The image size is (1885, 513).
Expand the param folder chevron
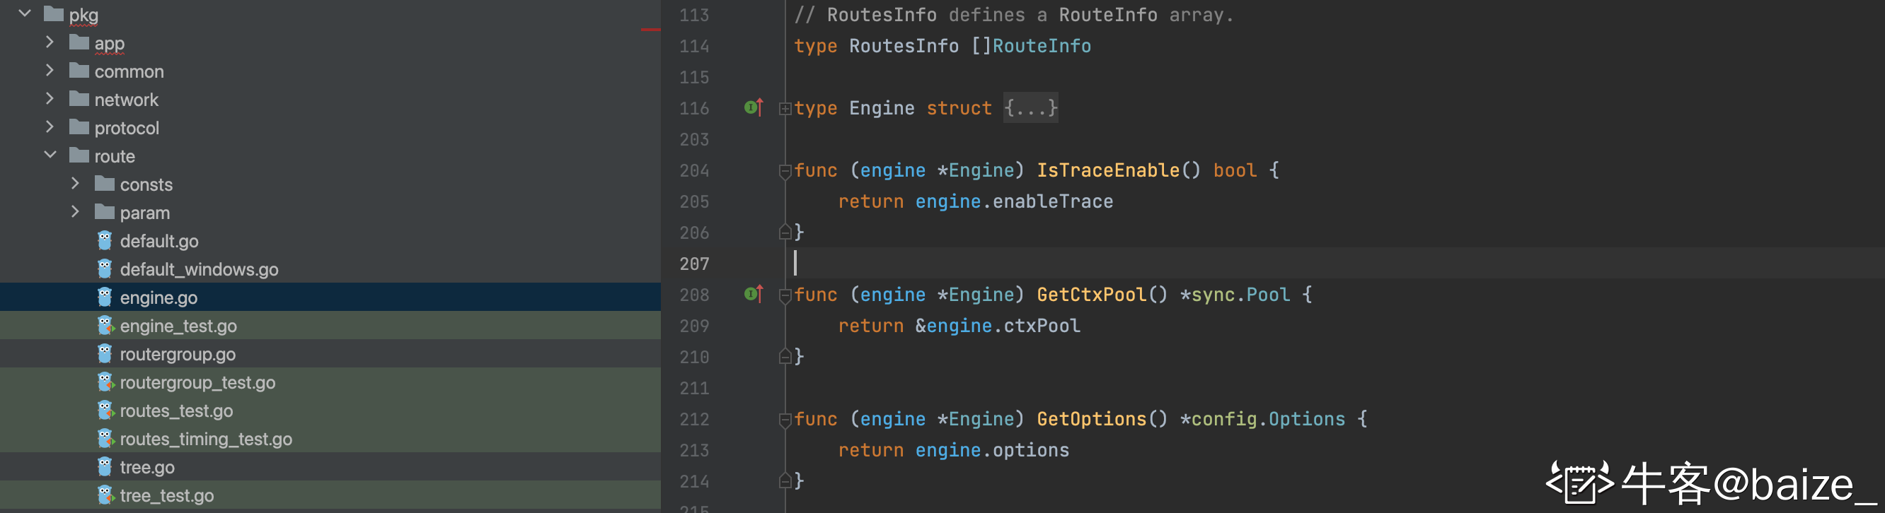(76, 211)
